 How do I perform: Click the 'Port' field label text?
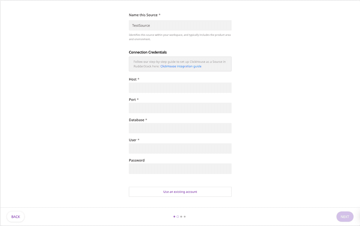pyautogui.click(x=132, y=100)
